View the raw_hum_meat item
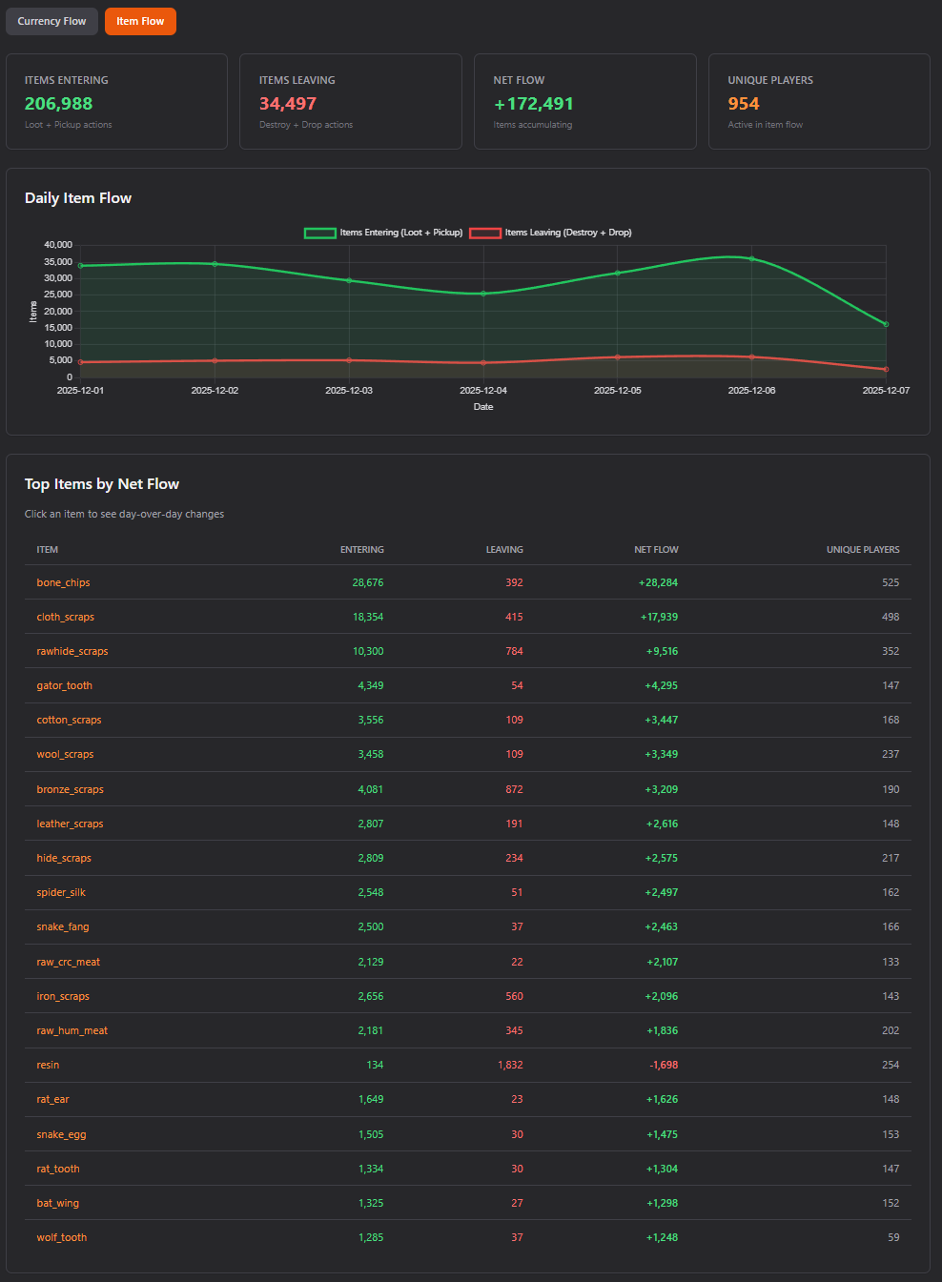Screen dimensions: 942x1282 [x=72, y=1030]
